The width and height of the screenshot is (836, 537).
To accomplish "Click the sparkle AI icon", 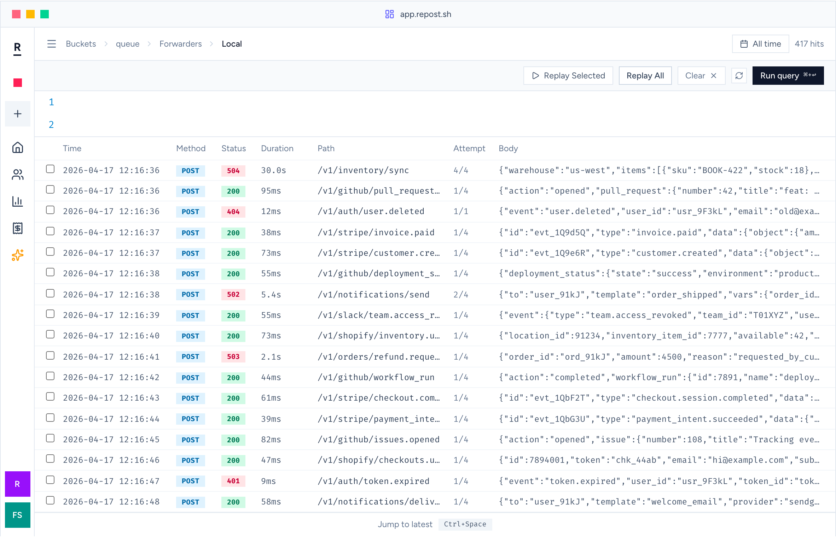I will point(18,255).
